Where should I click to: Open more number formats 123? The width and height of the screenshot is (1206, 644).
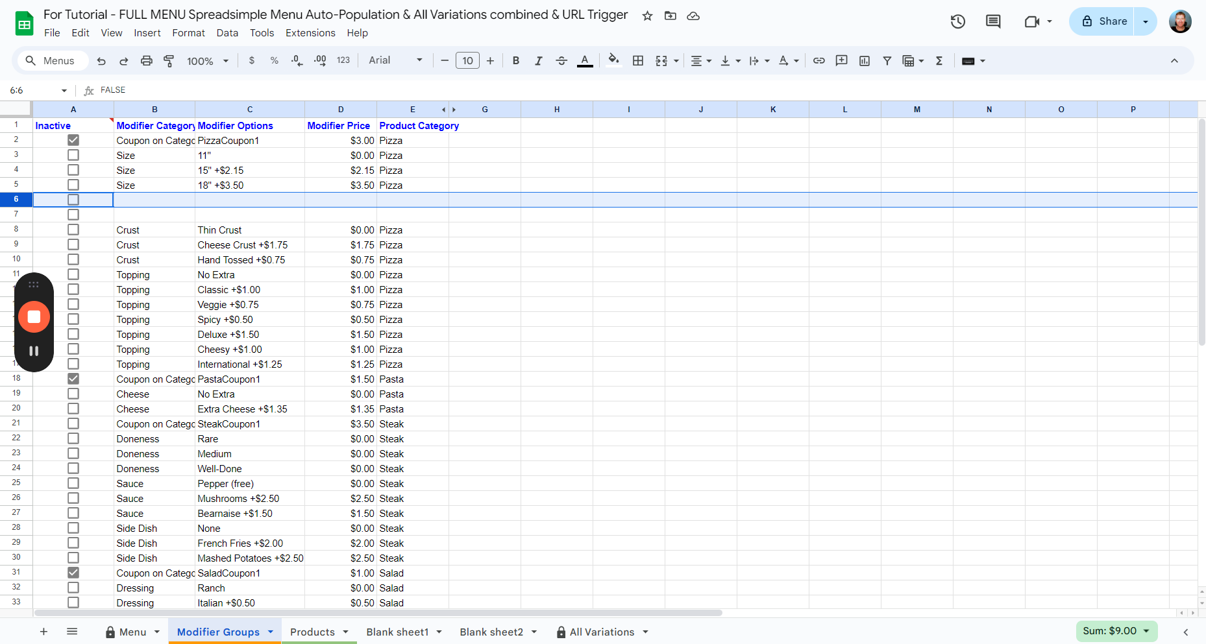343,60
